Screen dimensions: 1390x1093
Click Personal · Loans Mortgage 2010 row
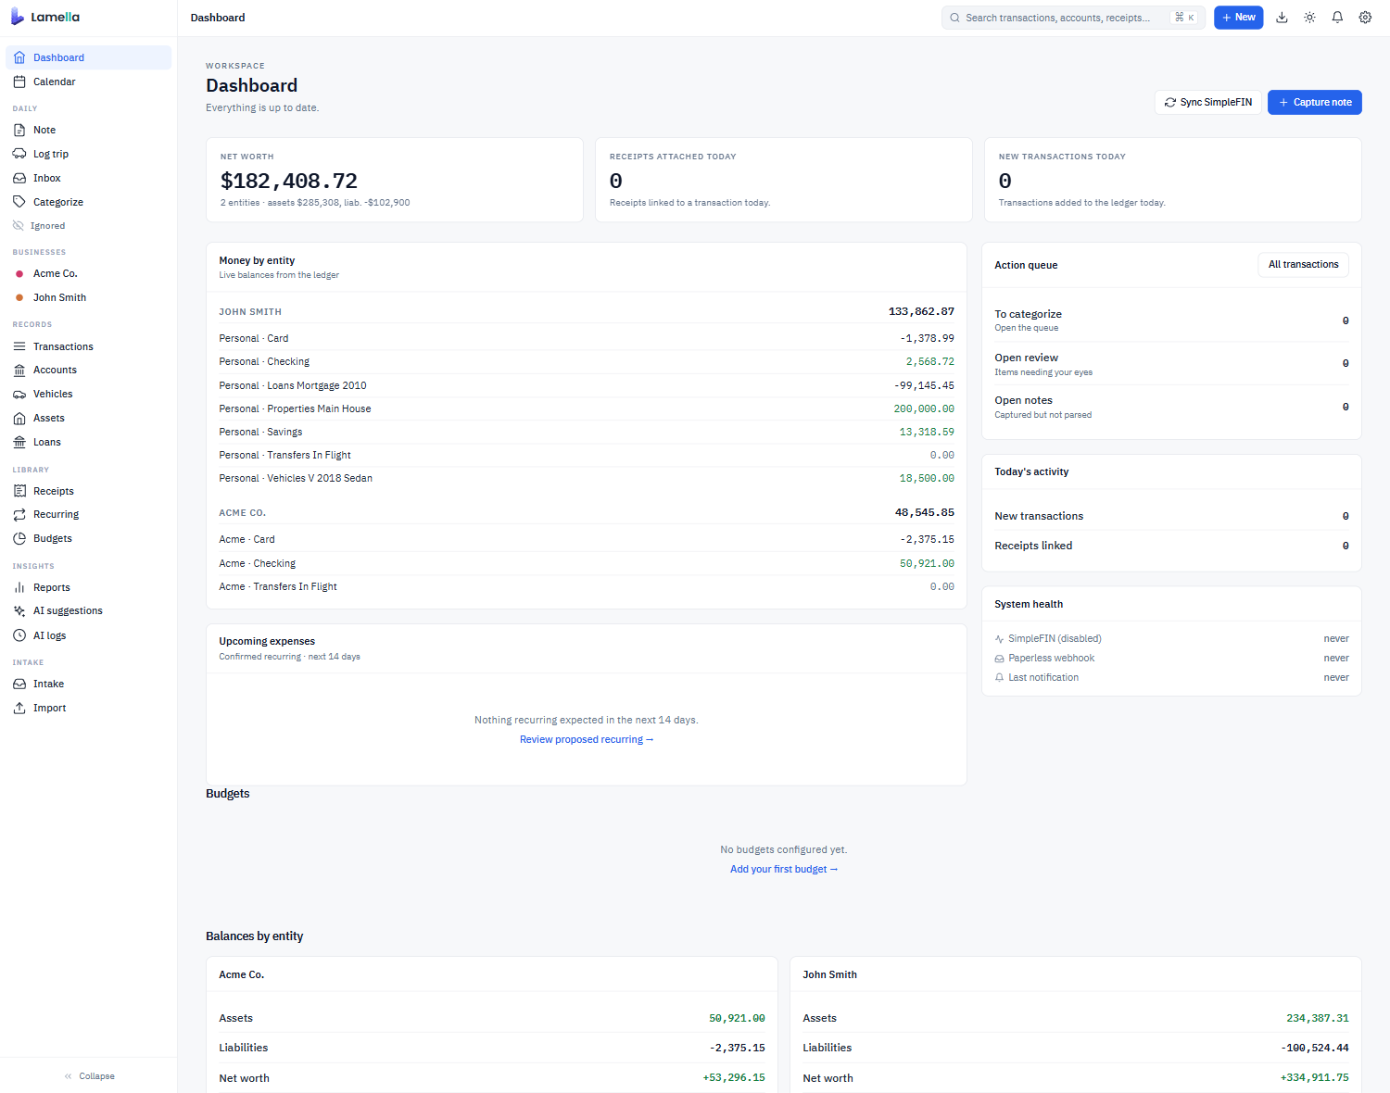pos(587,385)
